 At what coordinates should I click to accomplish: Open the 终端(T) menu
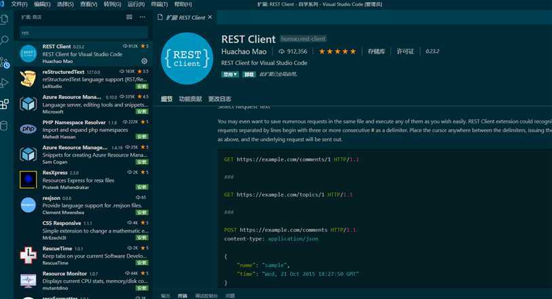[159, 4]
